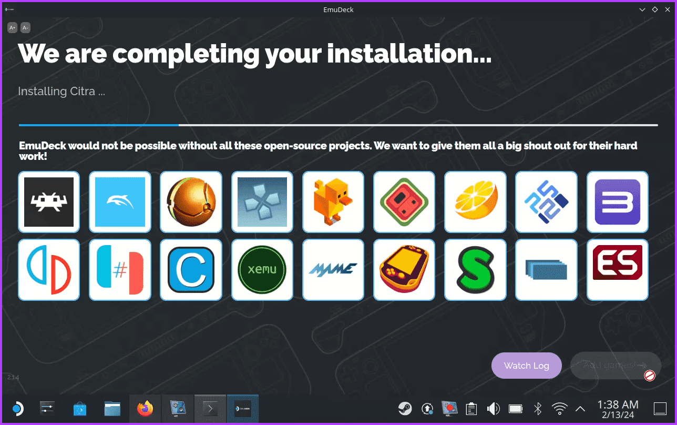Click the PrimeHack Metroid helmet icon
The height and width of the screenshot is (425, 677).
click(191, 202)
